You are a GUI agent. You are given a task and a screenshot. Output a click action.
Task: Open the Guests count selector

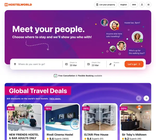click(x=115, y=64)
